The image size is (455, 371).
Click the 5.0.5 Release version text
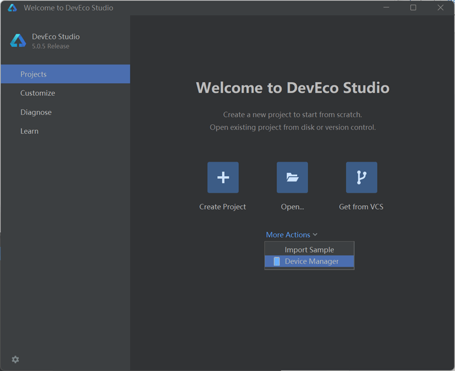(x=50, y=46)
